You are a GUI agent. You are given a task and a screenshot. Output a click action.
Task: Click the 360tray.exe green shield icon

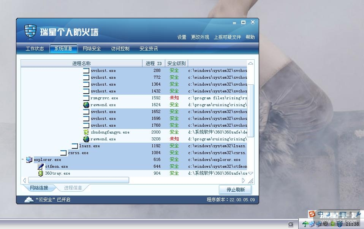tap(40, 173)
